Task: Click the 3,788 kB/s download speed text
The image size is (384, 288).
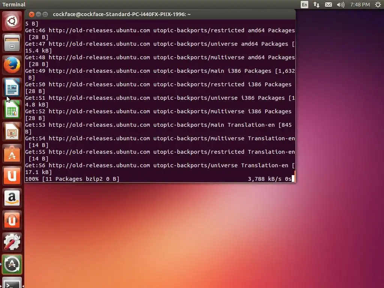Action: (x=264, y=179)
